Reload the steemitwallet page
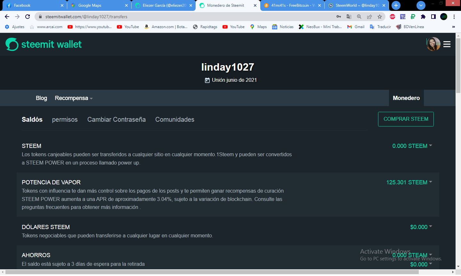461x276 pixels. 28,17
